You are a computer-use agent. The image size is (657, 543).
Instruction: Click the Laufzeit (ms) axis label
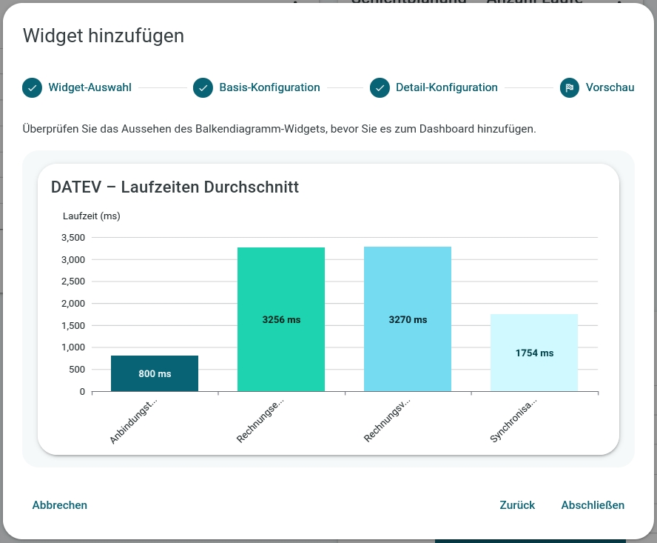pos(91,216)
